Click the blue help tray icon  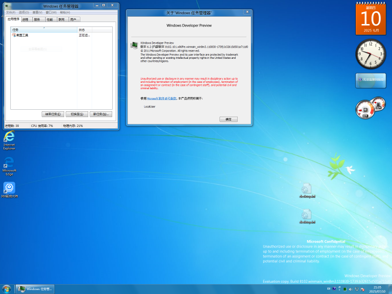pos(334,289)
